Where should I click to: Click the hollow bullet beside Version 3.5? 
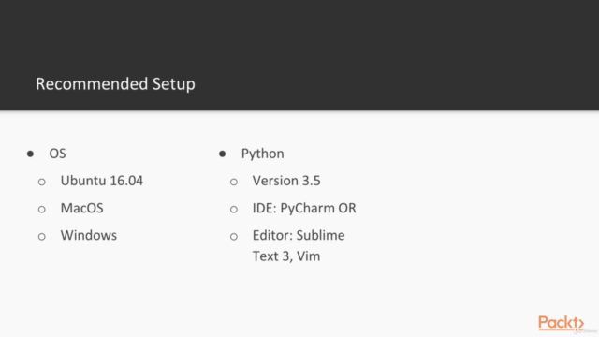pos(234,182)
